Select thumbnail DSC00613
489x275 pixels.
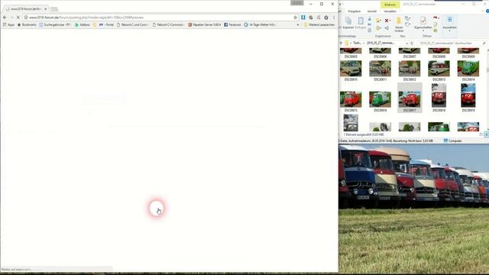pyautogui.click(x=439, y=71)
